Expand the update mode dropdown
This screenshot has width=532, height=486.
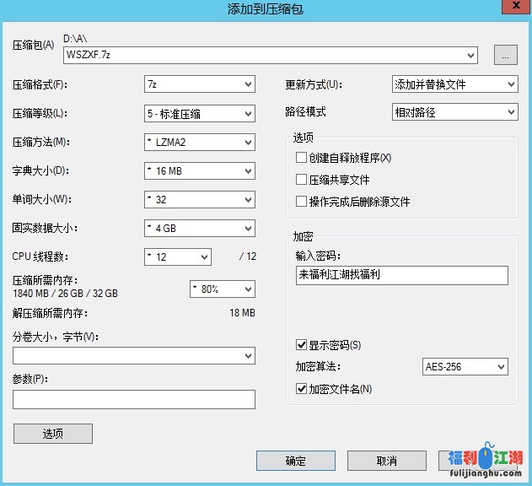pyautogui.click(x=454, y=84)
